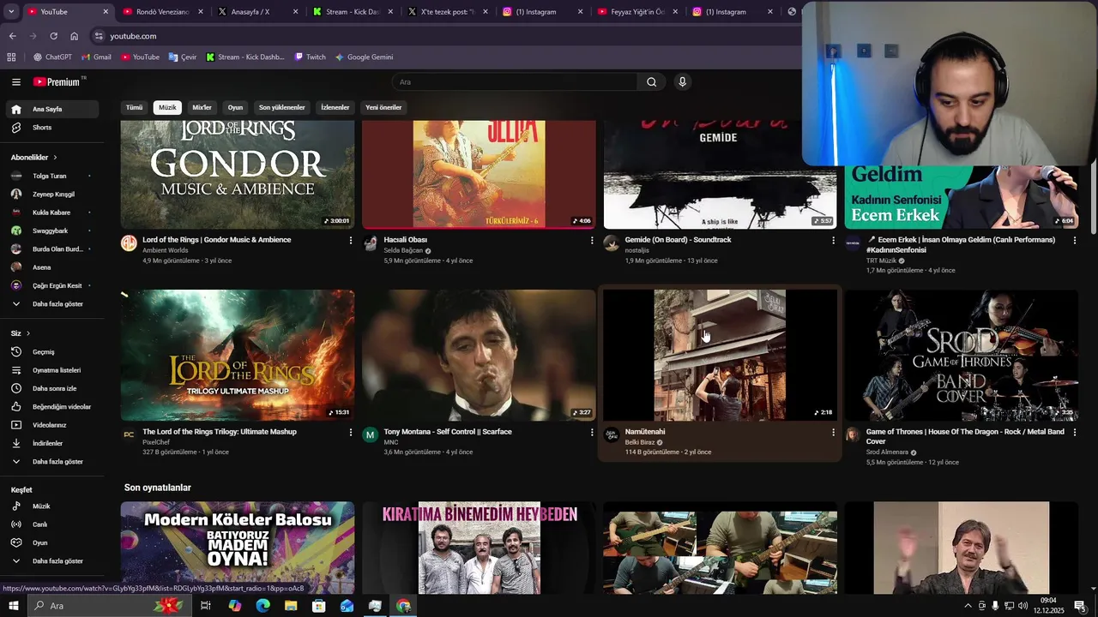Play Modern Köleler Balosu thumbnail
The image size is (1098, 617).
pyautogui.click(x=238, y=548)
